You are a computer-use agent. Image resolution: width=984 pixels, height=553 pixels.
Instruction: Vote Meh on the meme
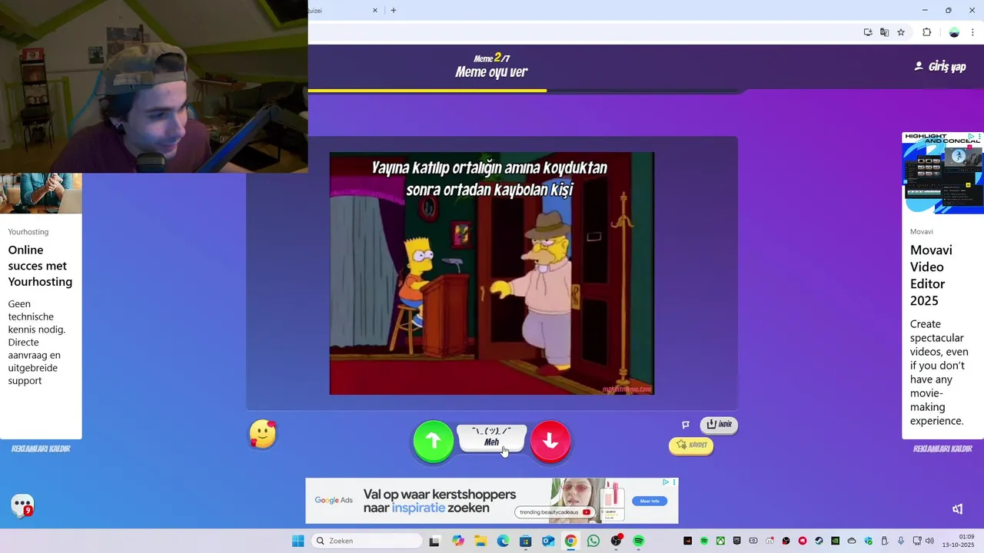(492, 438)
